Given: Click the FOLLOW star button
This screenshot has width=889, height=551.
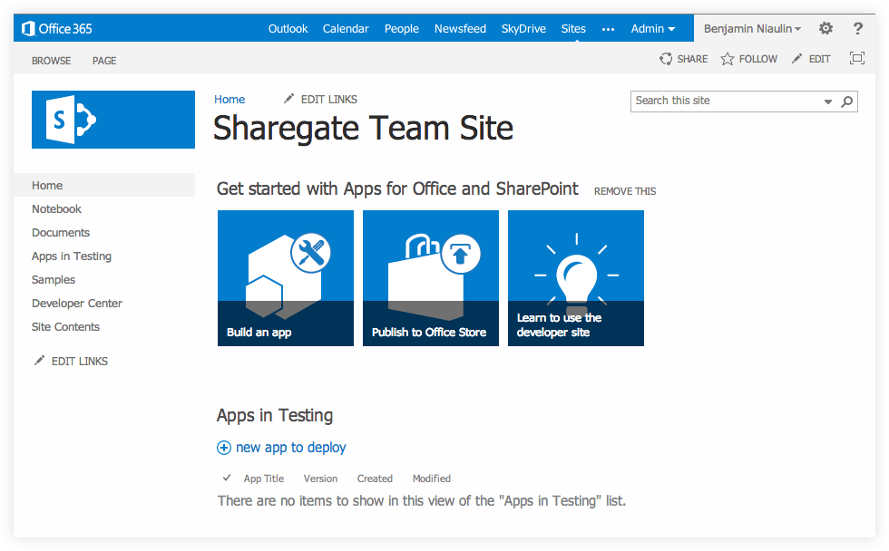Looking at the screenshot, I should point(749,59).
